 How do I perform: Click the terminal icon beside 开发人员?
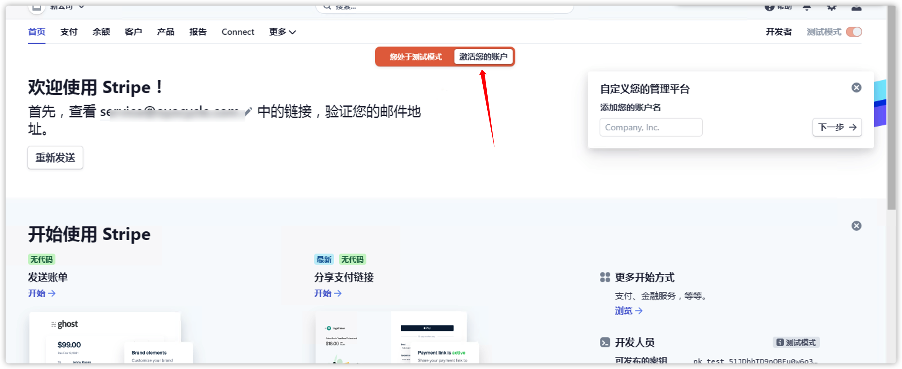[604, 342]
